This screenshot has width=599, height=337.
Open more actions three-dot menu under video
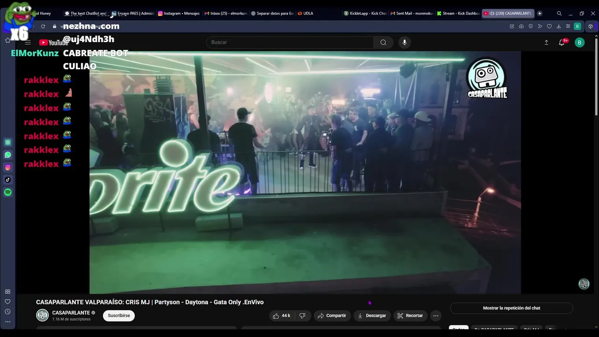436,316
